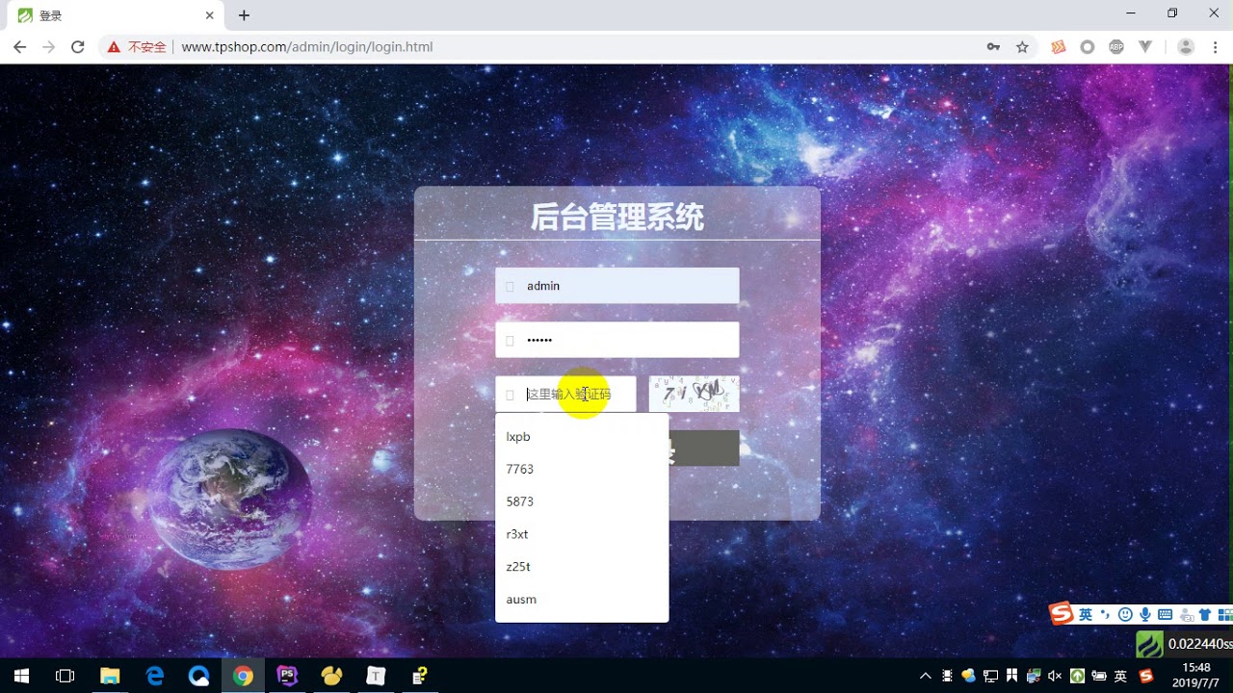
Task: Toggle Sogou 英 Chinese/English mode
Action: 1086,614
